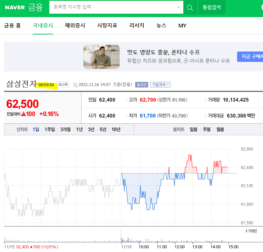This screenshot has width=263, height=252.
Task: Click the green magnifier search icon
Action: pyautogui.click(x=190, y=7)
